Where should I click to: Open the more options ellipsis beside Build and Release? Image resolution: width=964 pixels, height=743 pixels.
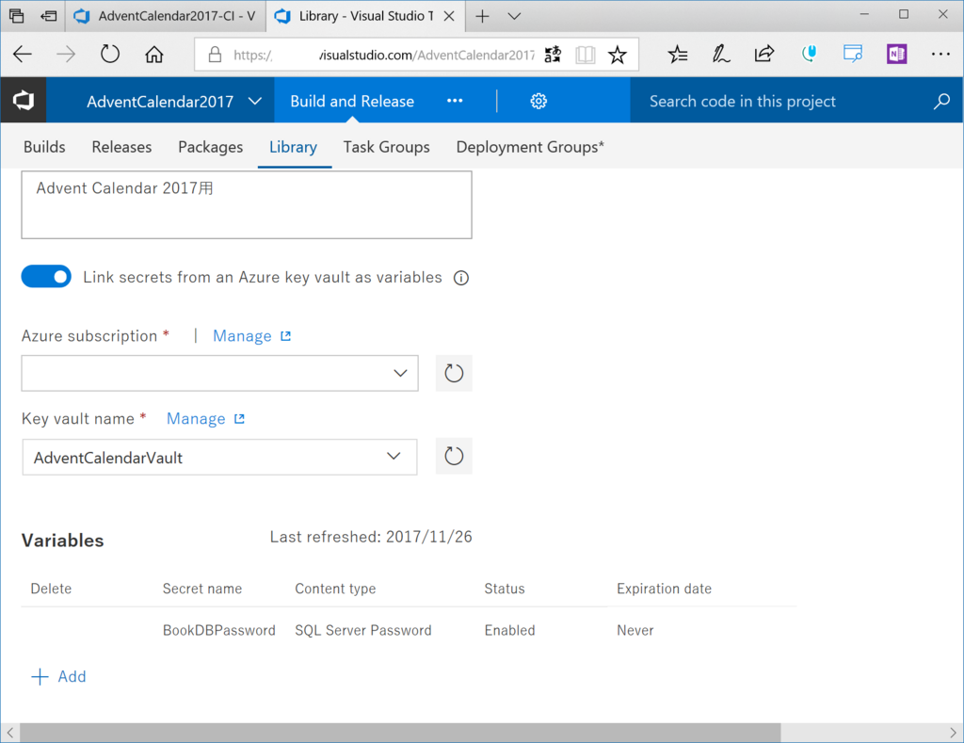pos(455,101)
